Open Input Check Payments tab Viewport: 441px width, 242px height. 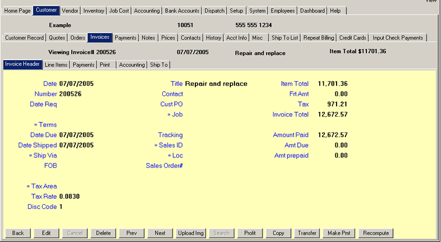tap(398, 38)
